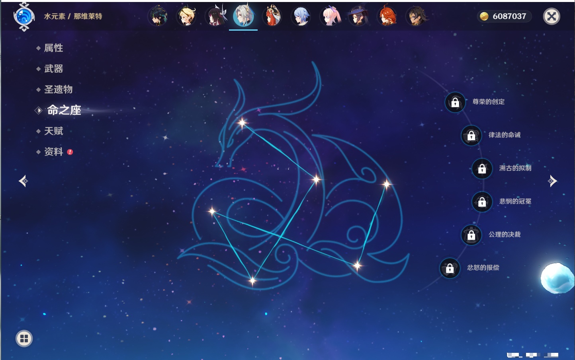Click the Mora coin balance 6087037
Screen dimensions: 575x360
tap(504, 16)
